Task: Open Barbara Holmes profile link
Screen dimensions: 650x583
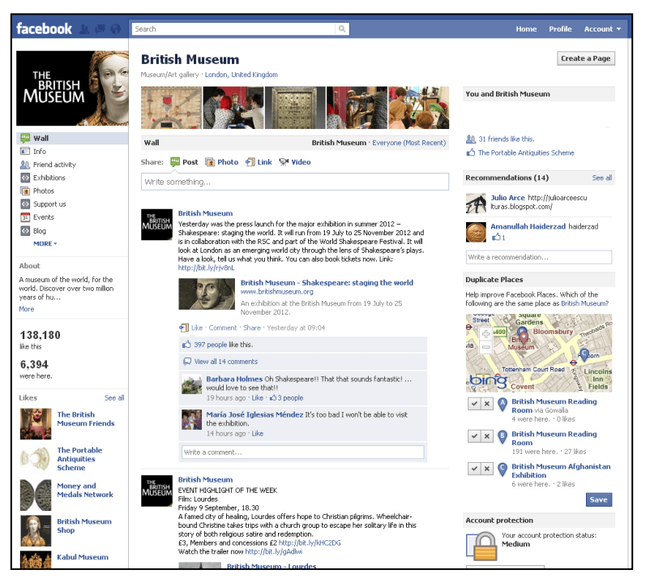Action: pyautogui.click(x=234, y=379)
